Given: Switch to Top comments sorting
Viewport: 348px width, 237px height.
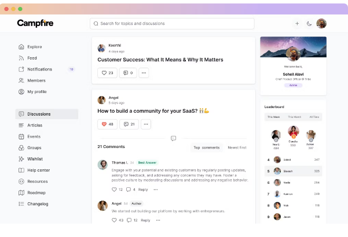Looking at the screenshot, I should coord(207,147).
